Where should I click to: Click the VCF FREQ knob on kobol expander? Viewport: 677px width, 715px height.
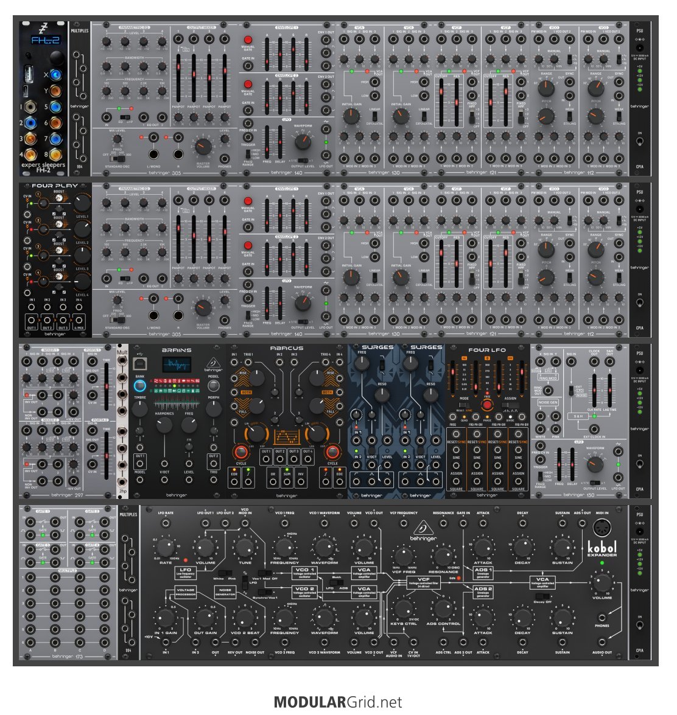[x=403, y=556]
